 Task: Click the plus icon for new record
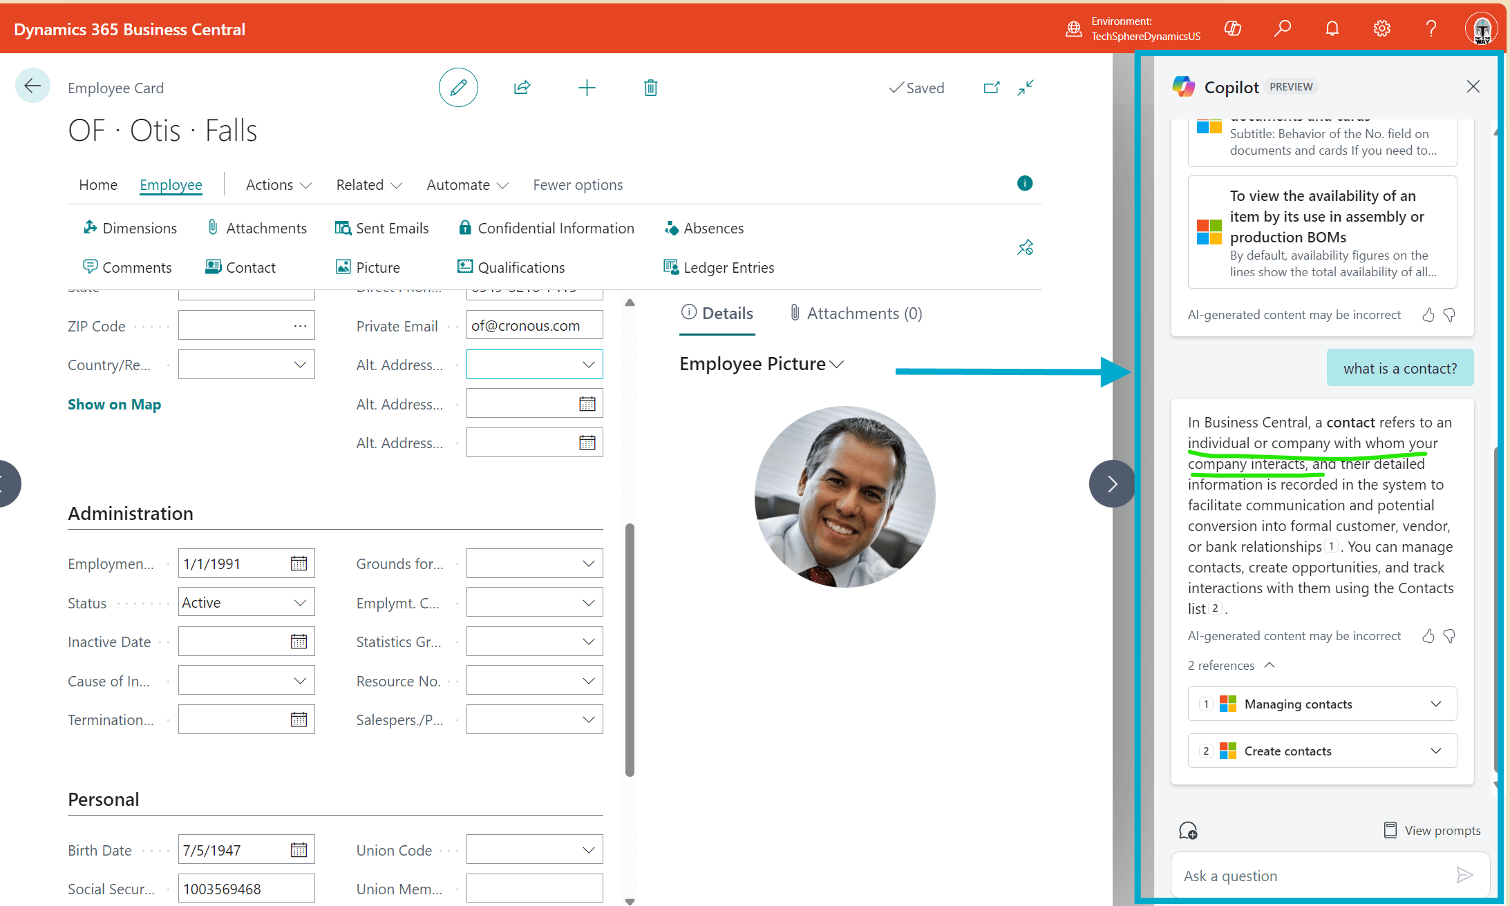click(586, 88)
